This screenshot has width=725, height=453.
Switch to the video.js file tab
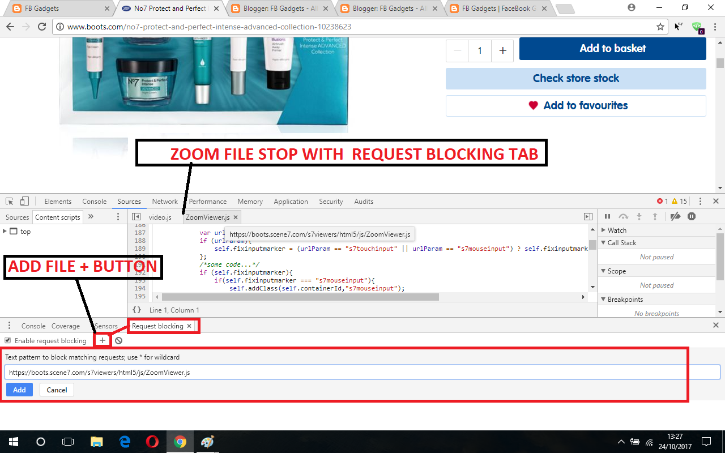[x=160, y=217]
